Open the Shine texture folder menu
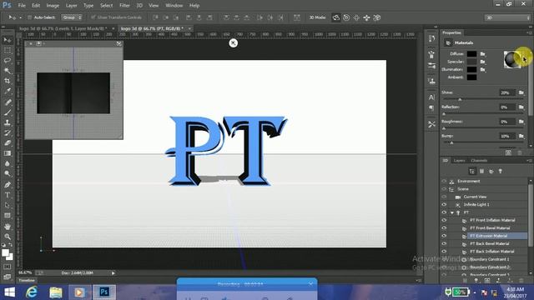Image resolution: width=534 pixels, height=300 pixels. (x=521, y=92)
